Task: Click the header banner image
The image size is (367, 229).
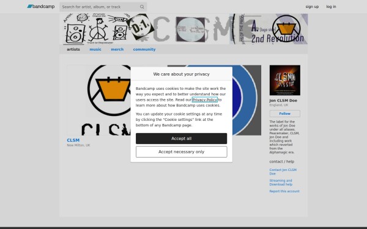Action: [183, 29]
